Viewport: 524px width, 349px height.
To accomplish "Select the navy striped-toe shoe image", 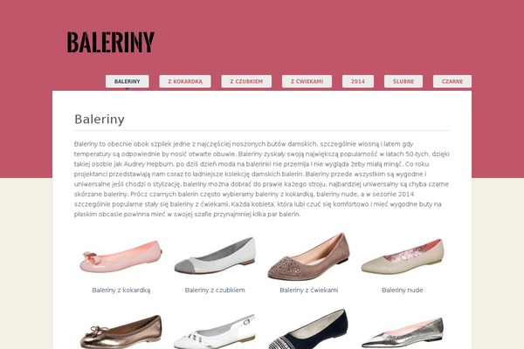I will [309, 329].
